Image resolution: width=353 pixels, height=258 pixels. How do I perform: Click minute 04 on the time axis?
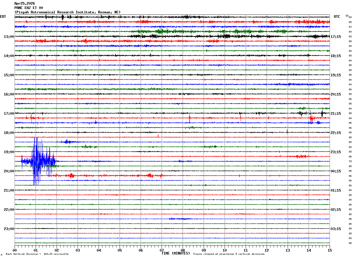(x=99, y=250)
